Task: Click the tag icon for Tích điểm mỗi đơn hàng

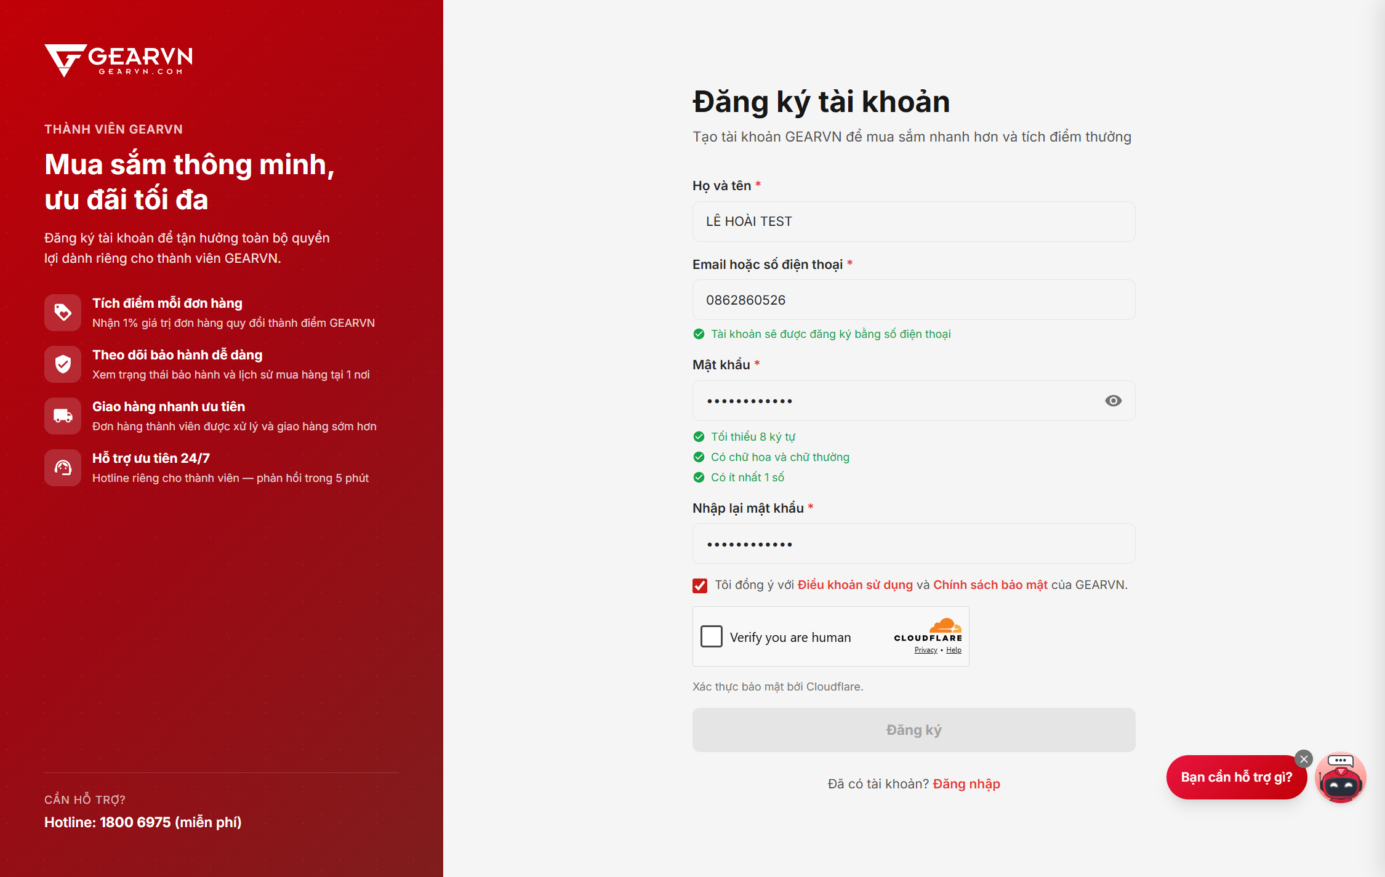Action: coord(63,313)
